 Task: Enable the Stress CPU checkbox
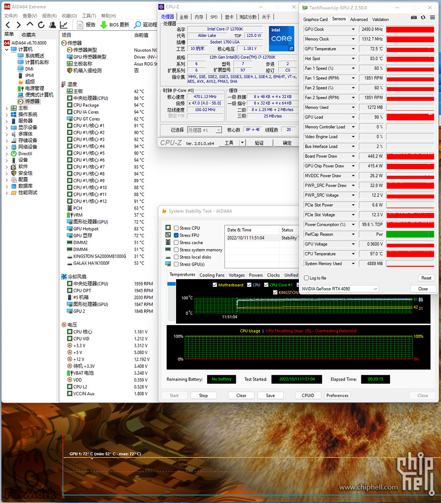[176, 228]
